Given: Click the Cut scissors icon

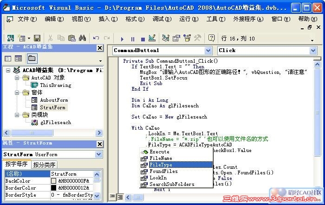Looking at the screenshot, I should point(50,38).
